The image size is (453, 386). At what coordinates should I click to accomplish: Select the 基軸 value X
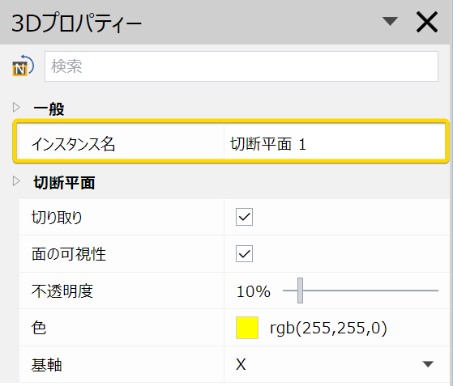coord(241,364)
